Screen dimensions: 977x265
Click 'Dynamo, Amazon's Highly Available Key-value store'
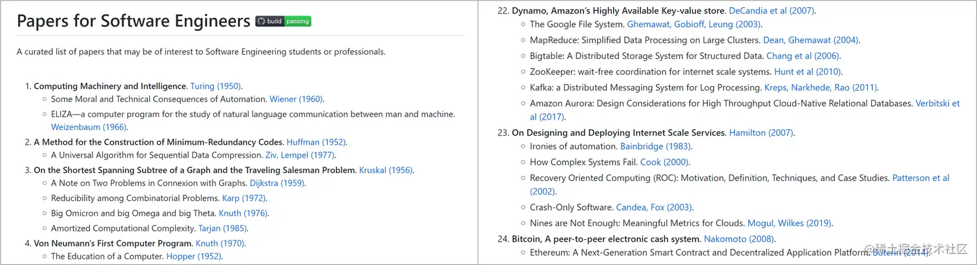pos(618,10)
